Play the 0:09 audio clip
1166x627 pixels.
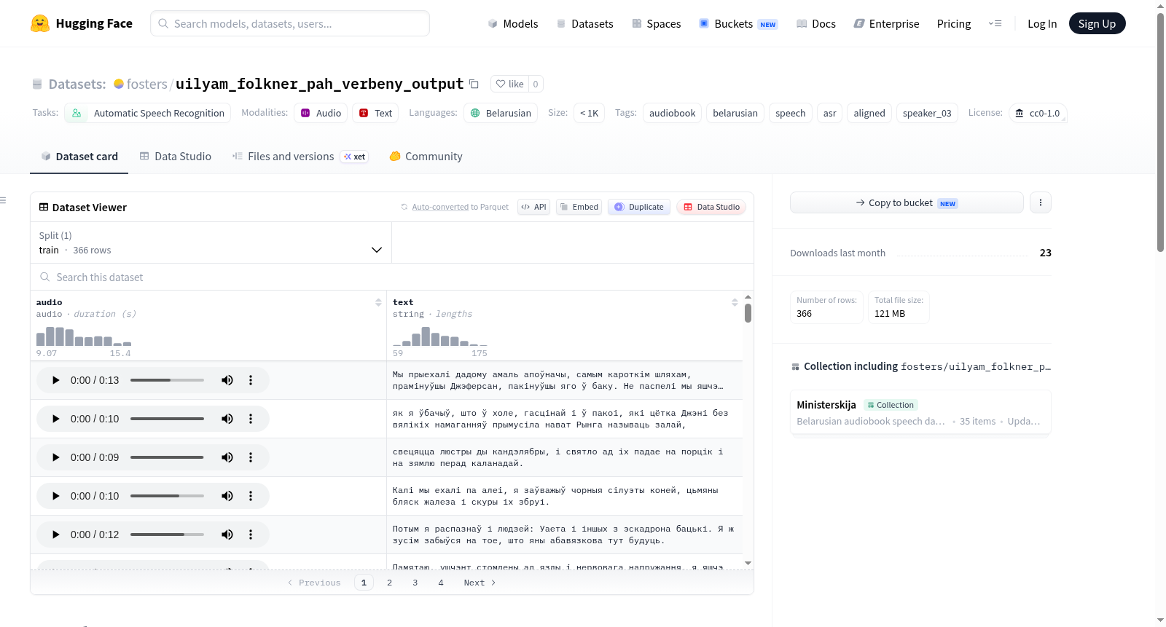tap(55, 457)
